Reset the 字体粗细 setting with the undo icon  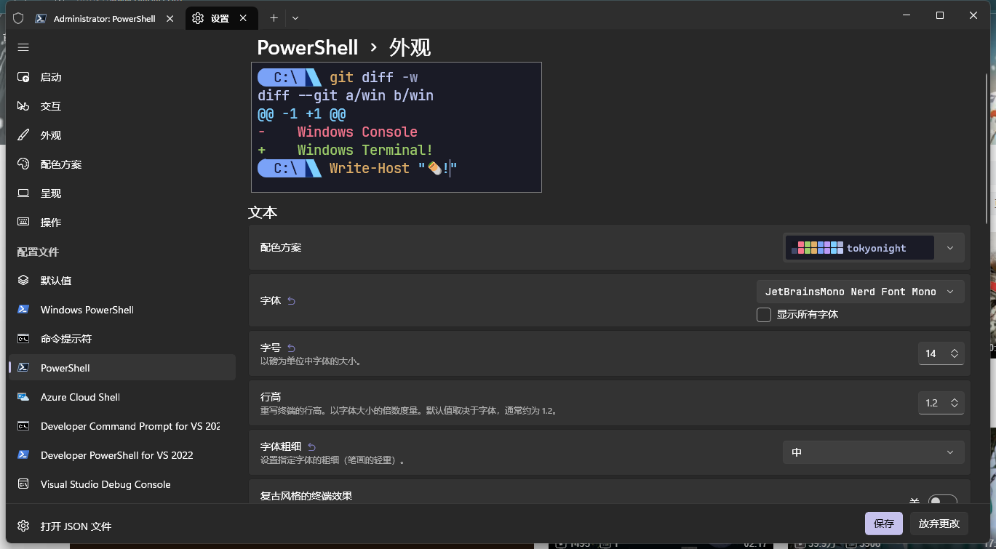point(312,447)
